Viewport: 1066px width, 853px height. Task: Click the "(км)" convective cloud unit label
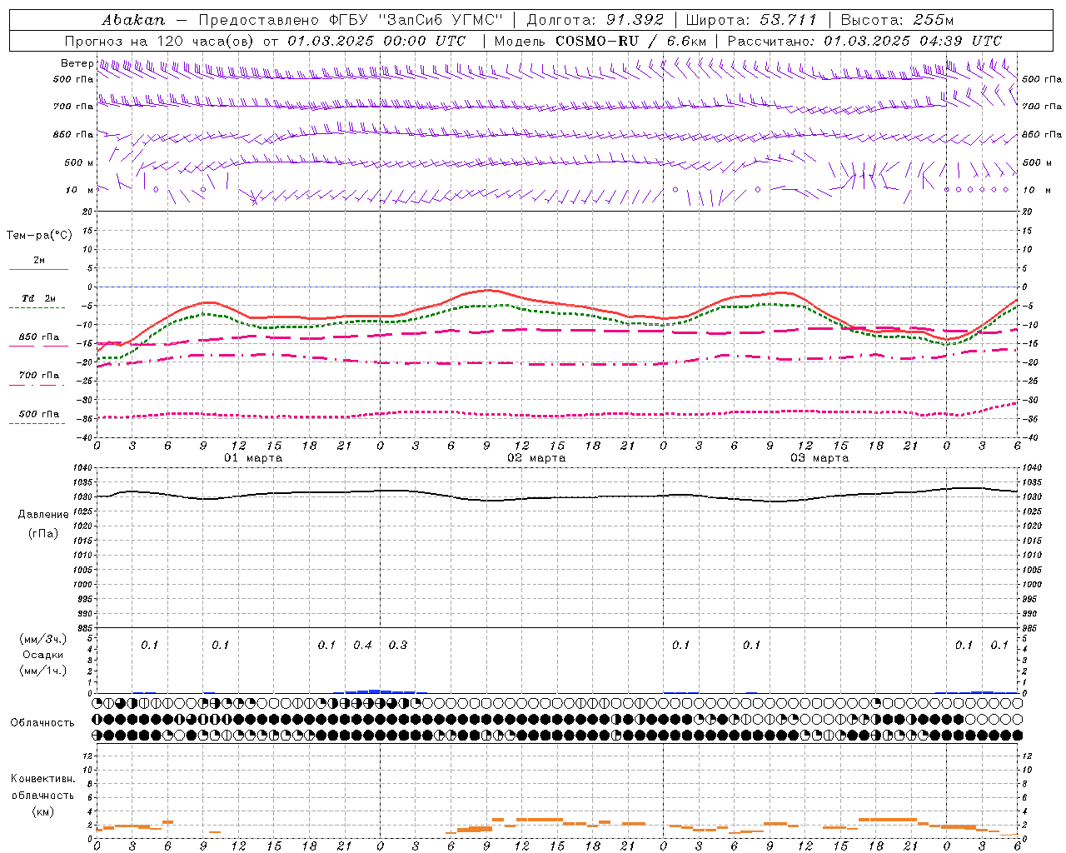(43, 811)
